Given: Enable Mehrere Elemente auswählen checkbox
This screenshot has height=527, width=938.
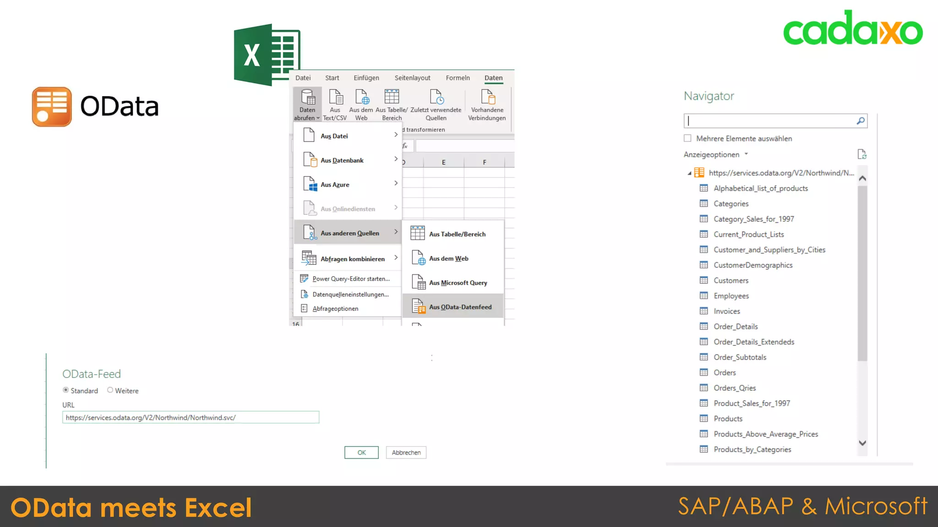Looking at the screenshot, I should 687,138.
